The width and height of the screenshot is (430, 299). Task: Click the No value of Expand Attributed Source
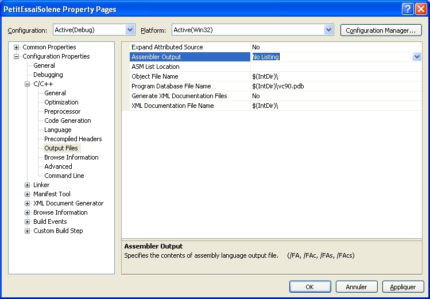336,47
